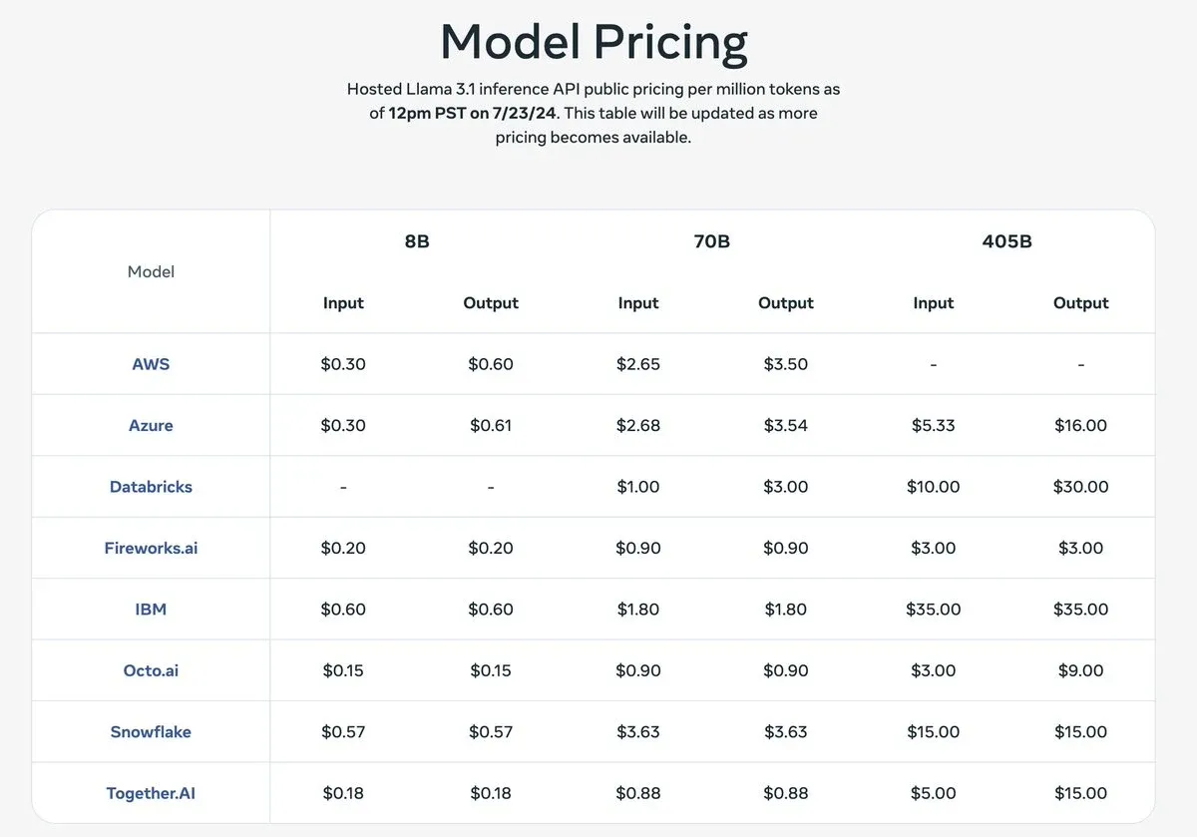Select the $0.61 Azure output price
The image size is (1197, 837).
(x=491, y=425)
